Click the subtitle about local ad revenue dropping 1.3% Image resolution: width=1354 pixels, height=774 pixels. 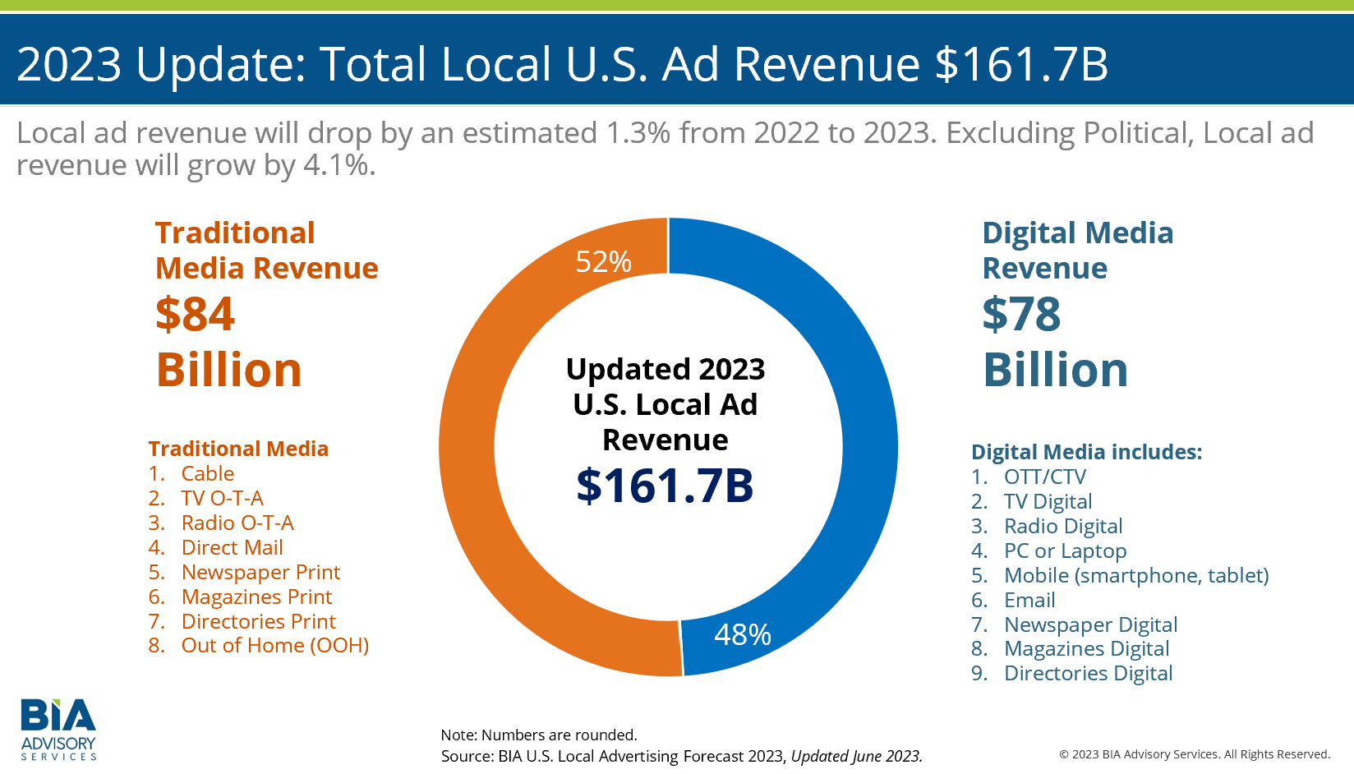665,149
